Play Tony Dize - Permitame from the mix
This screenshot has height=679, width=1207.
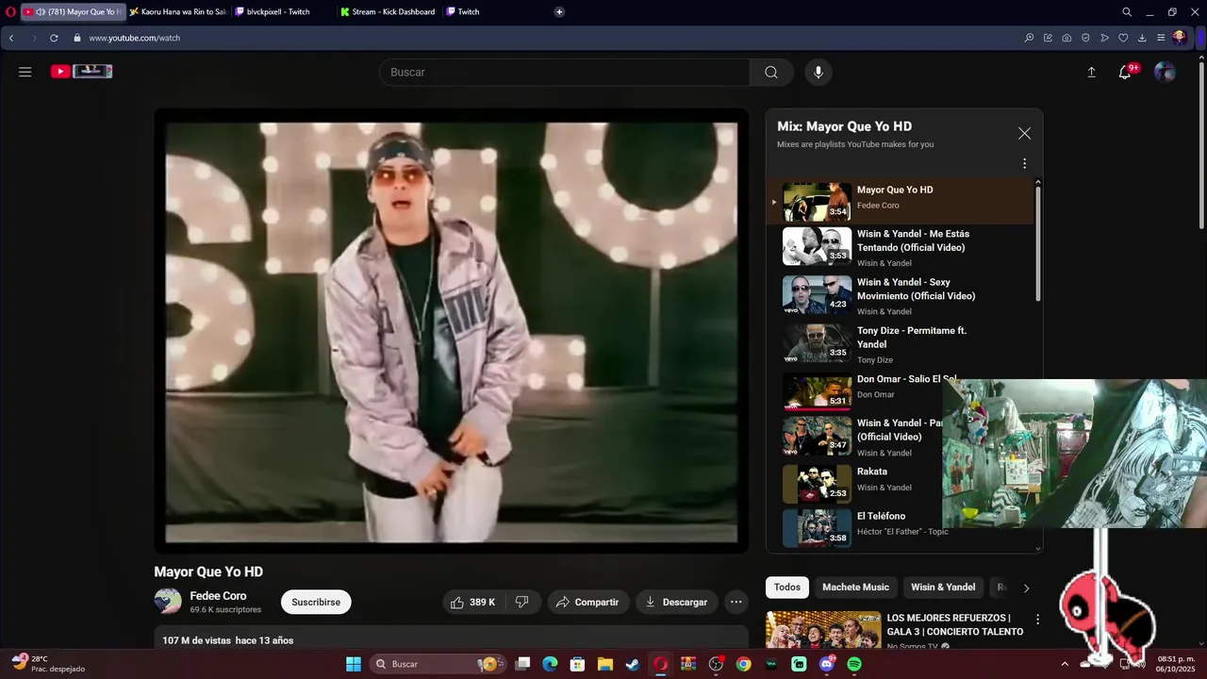coord(901,344)
